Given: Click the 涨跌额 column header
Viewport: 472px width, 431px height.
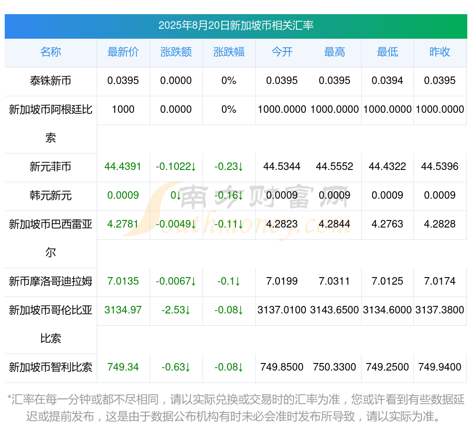Looking at the screenshot, I should [176, 52].
